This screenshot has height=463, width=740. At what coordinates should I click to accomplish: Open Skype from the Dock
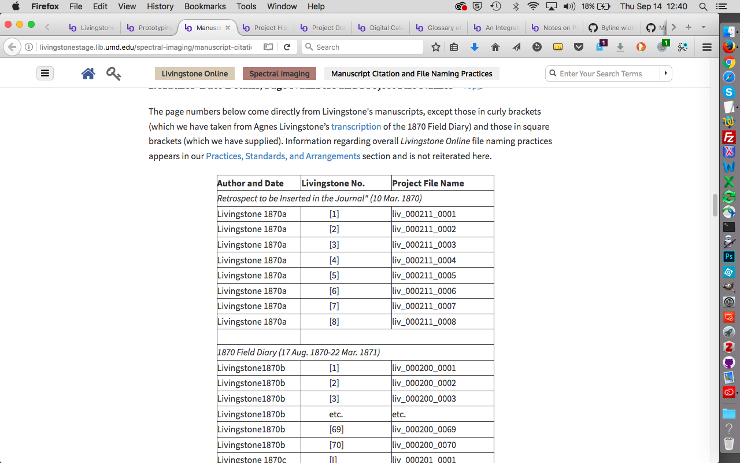click(x=729, y=92)
